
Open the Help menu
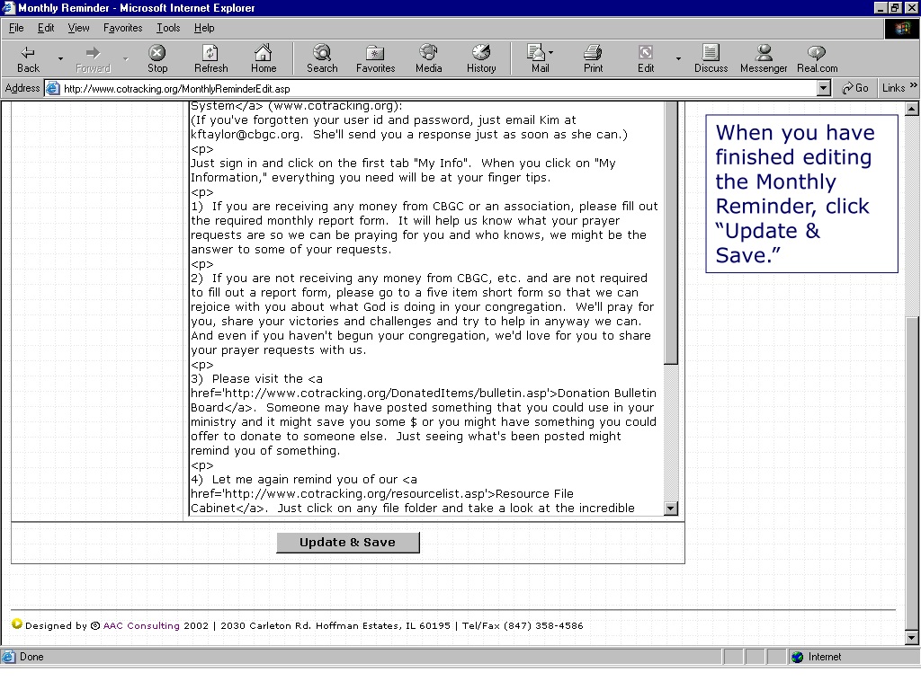point(204,28)
